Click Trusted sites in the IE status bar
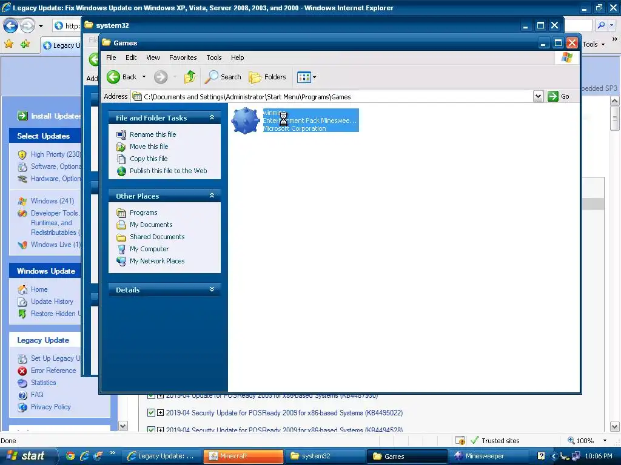 (x=500, y=441)
